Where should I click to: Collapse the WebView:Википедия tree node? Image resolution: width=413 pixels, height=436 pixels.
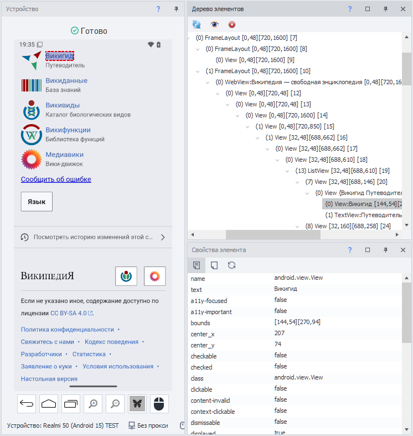tap(208, 83)
